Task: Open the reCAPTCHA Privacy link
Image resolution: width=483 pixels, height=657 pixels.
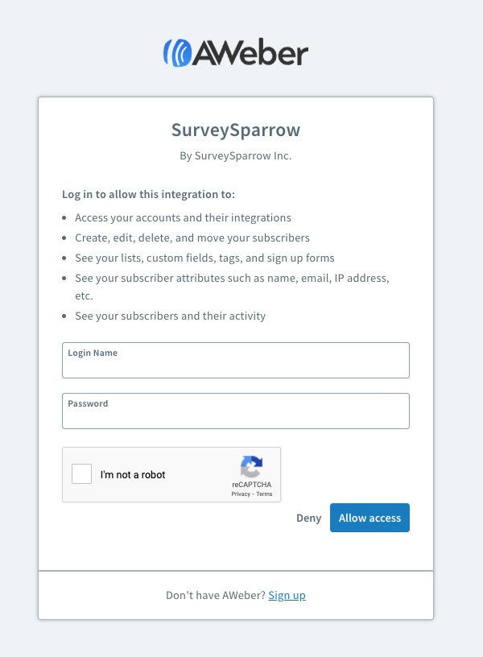Action: pyautogui.click(x=240, y=494)
